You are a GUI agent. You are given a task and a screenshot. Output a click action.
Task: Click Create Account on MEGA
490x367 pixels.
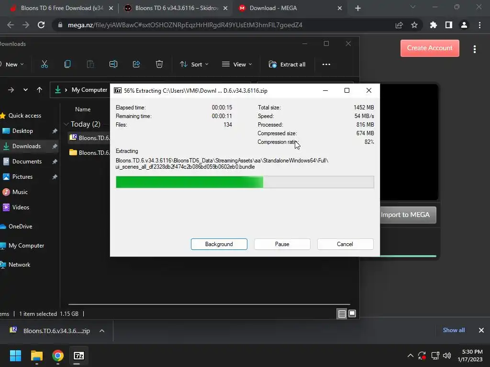click(430, 48)
